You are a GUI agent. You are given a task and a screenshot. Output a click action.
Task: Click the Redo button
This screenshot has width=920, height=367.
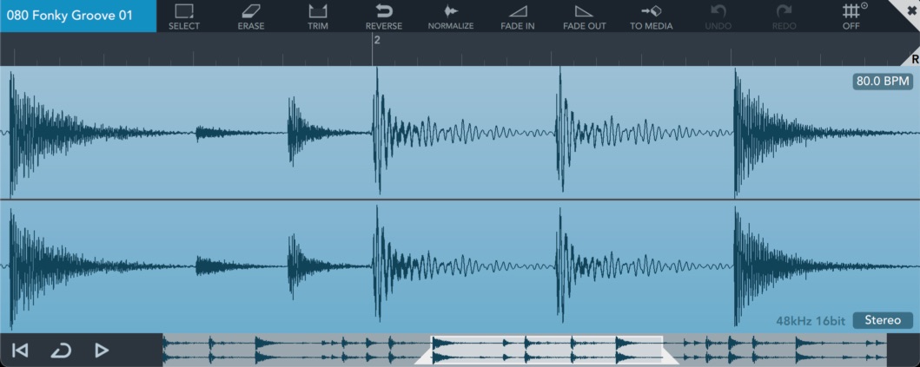[x=784, y=16]
